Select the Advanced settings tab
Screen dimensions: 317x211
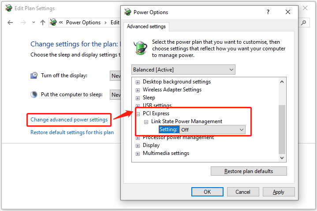point(146,26)
